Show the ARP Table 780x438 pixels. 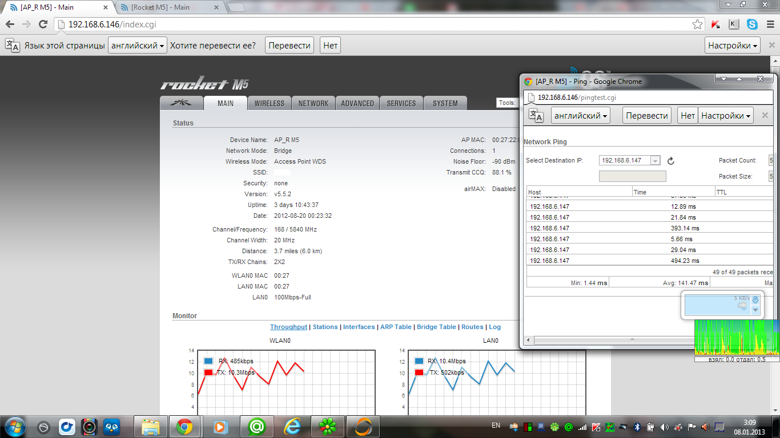[x=396, y=327]
